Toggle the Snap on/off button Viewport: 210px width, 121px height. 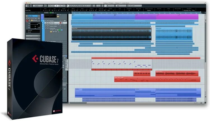tap(105, 6)
